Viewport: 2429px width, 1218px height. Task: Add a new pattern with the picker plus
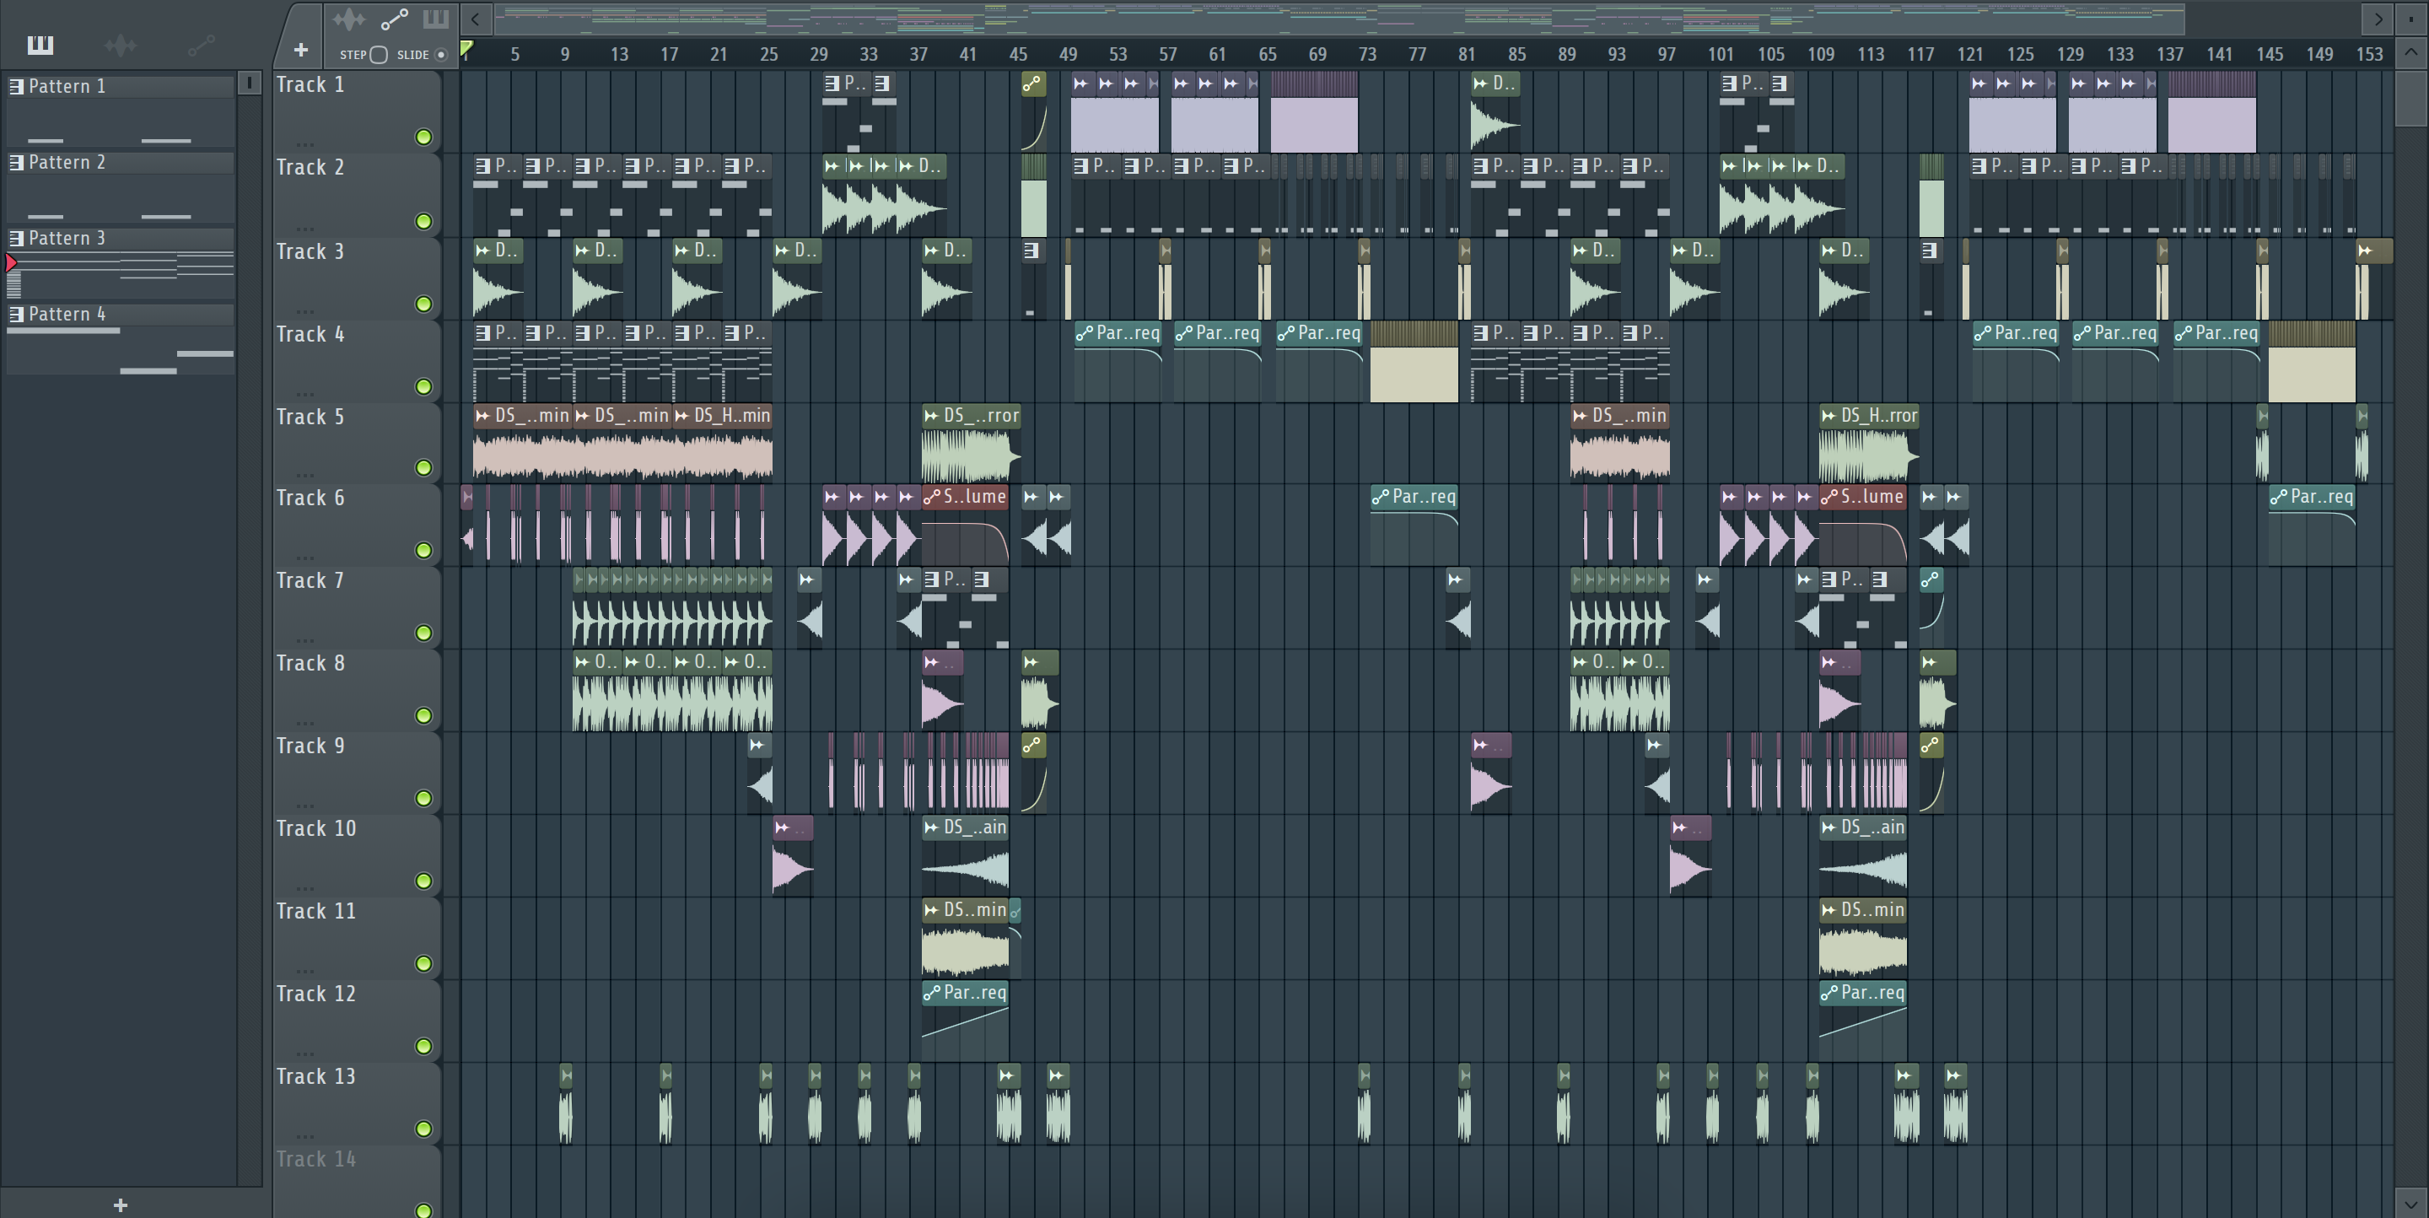click(x=121, y=1205)
